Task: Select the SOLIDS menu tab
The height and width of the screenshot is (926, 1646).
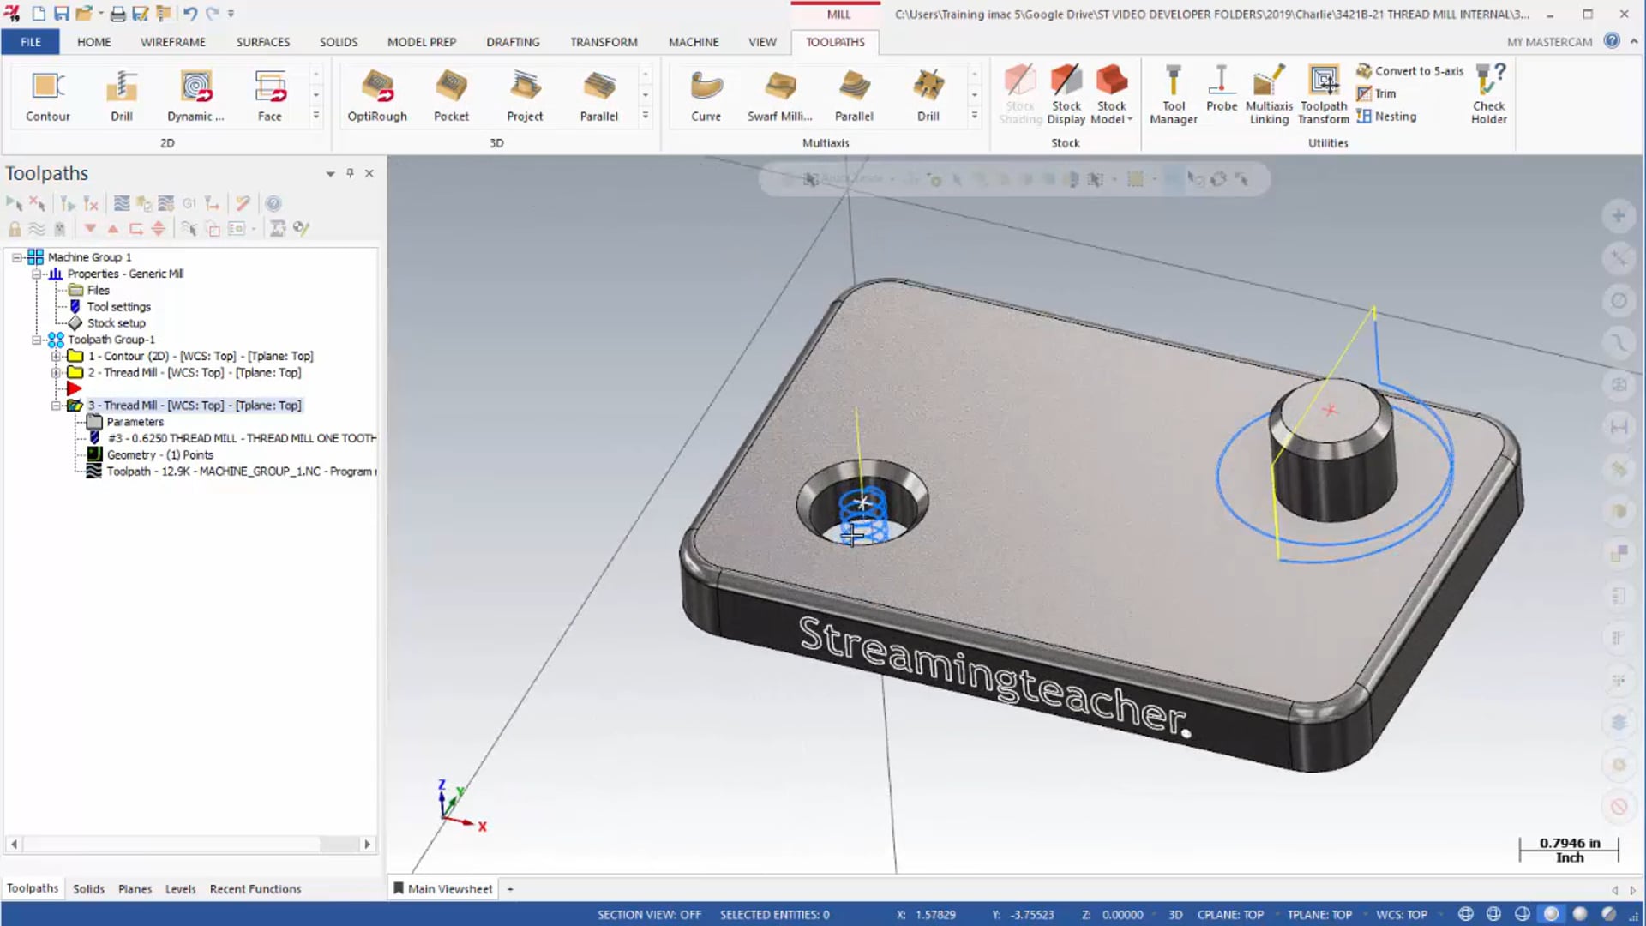Action: point(338,42)
